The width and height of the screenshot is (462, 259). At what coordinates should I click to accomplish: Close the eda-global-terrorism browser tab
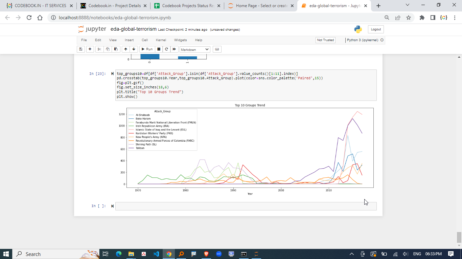(365, 6)
